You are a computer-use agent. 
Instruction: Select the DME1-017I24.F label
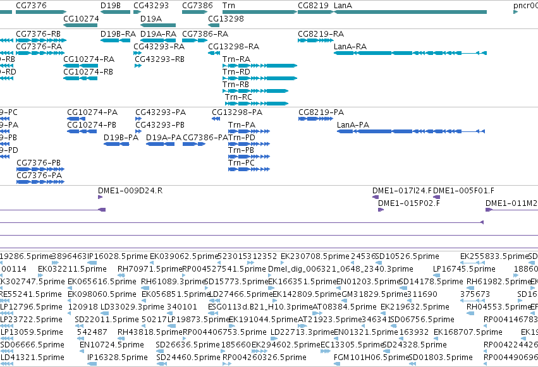[402, 191]
